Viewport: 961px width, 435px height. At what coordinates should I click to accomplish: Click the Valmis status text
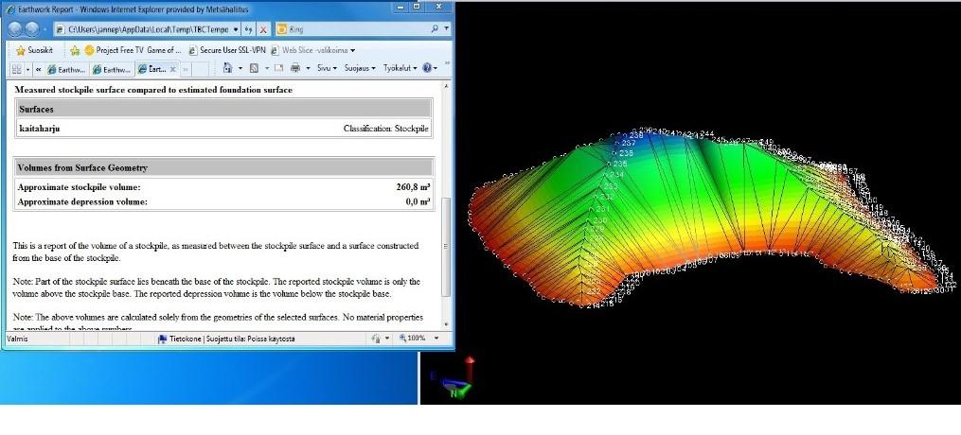pyautogui.click(x=17, y=339)
